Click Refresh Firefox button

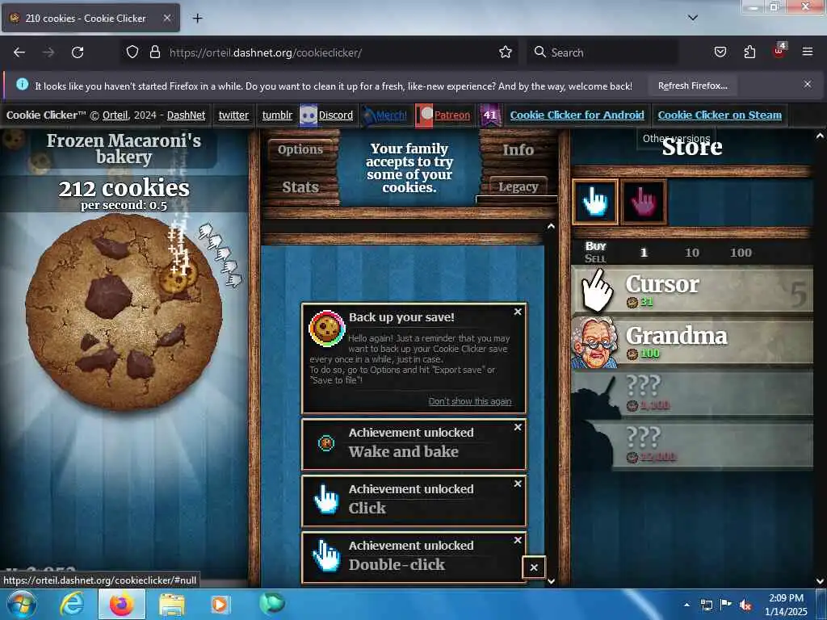click(x=692, y=86)
